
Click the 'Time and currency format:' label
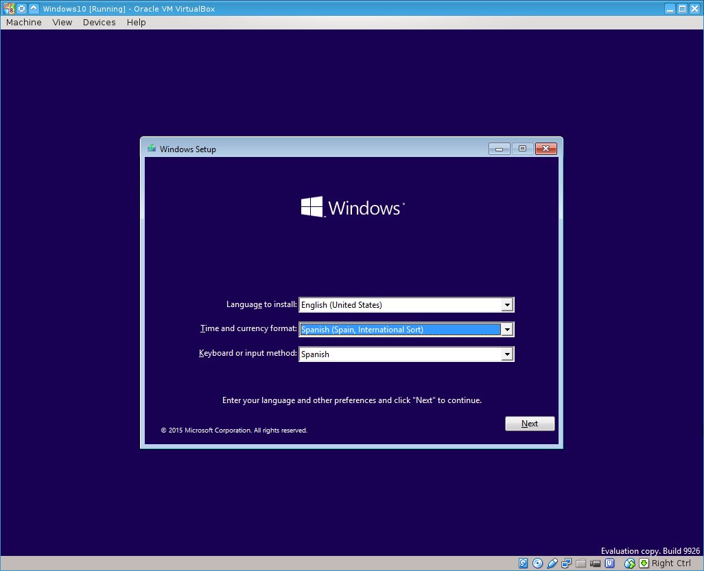248,328
